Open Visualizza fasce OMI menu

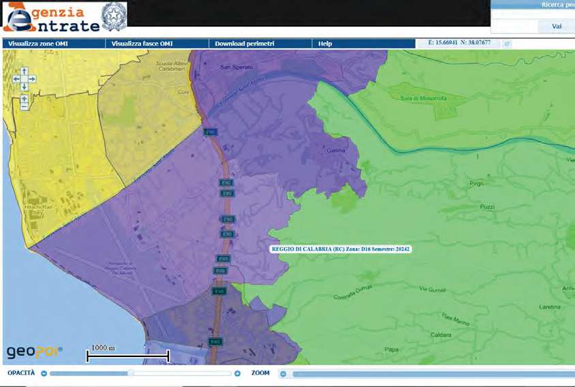pos(142,44)
